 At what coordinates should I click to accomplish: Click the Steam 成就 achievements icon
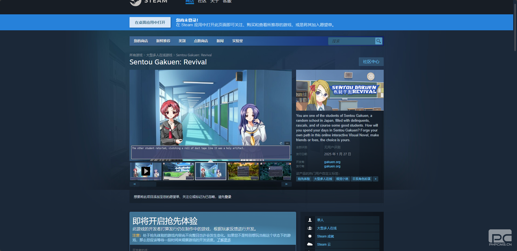(310, 236)
